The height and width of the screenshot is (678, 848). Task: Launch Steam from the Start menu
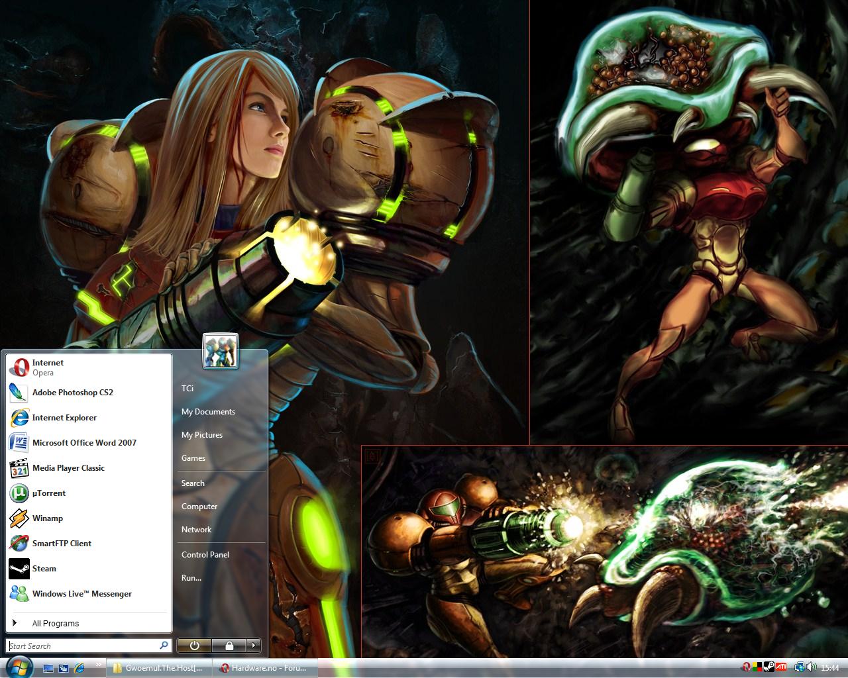(89, 569)
